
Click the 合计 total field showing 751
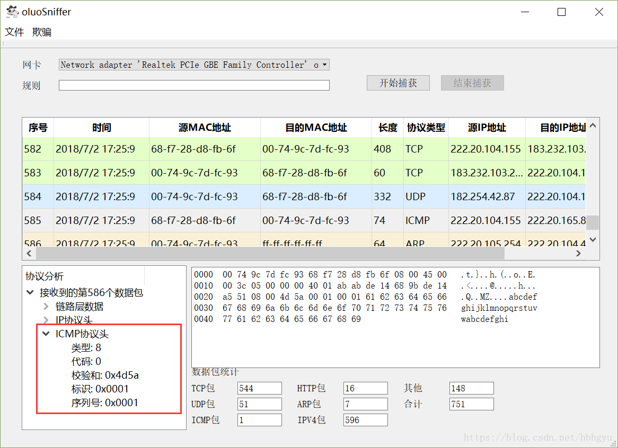[x=471, y=404]
